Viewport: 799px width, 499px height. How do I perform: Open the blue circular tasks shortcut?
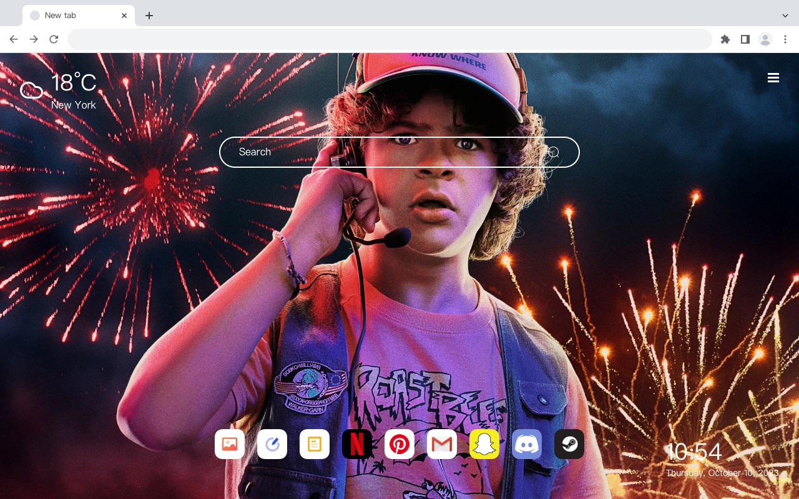click(x=272, y=444)
